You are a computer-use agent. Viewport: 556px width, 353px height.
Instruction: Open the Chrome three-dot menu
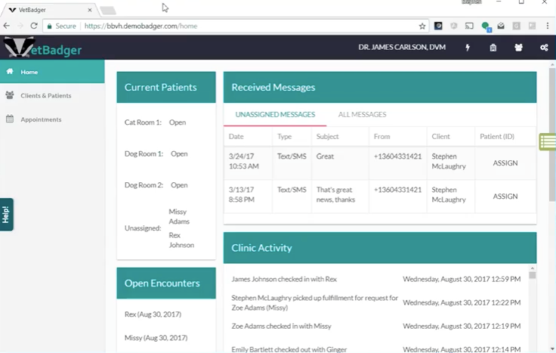tap(548, 26)
